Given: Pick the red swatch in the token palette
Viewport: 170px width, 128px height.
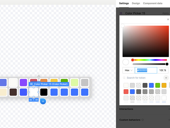Looking at the screenshot, I should pyautogui.click(x=126, y=92).
